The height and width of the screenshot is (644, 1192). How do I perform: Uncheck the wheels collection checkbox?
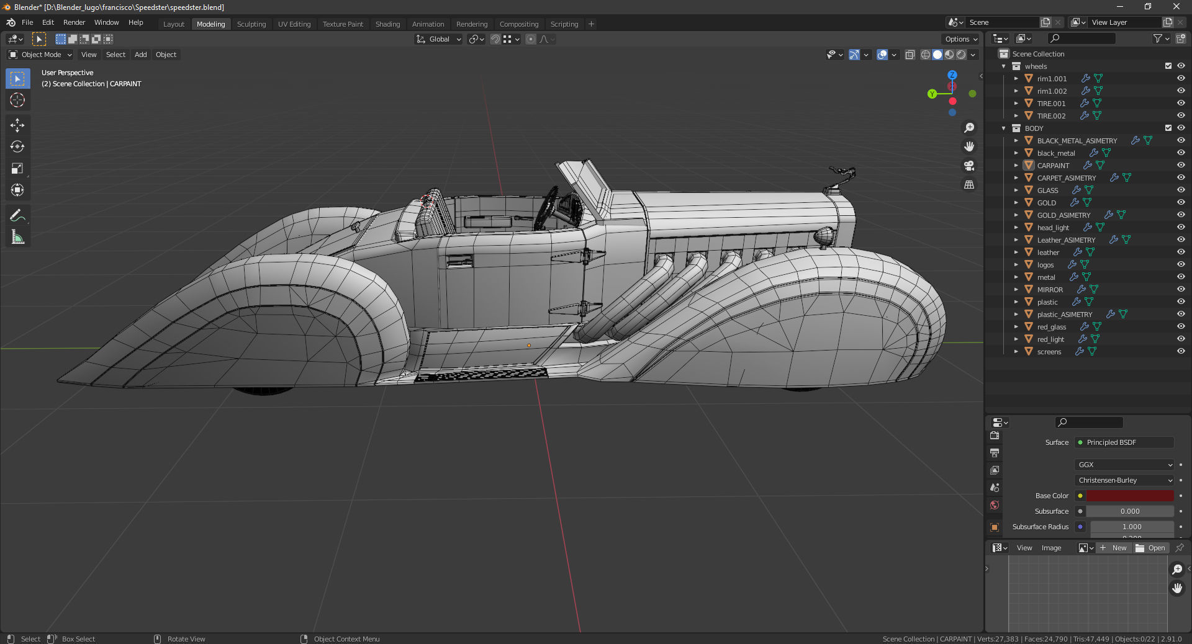point(1168,66)
